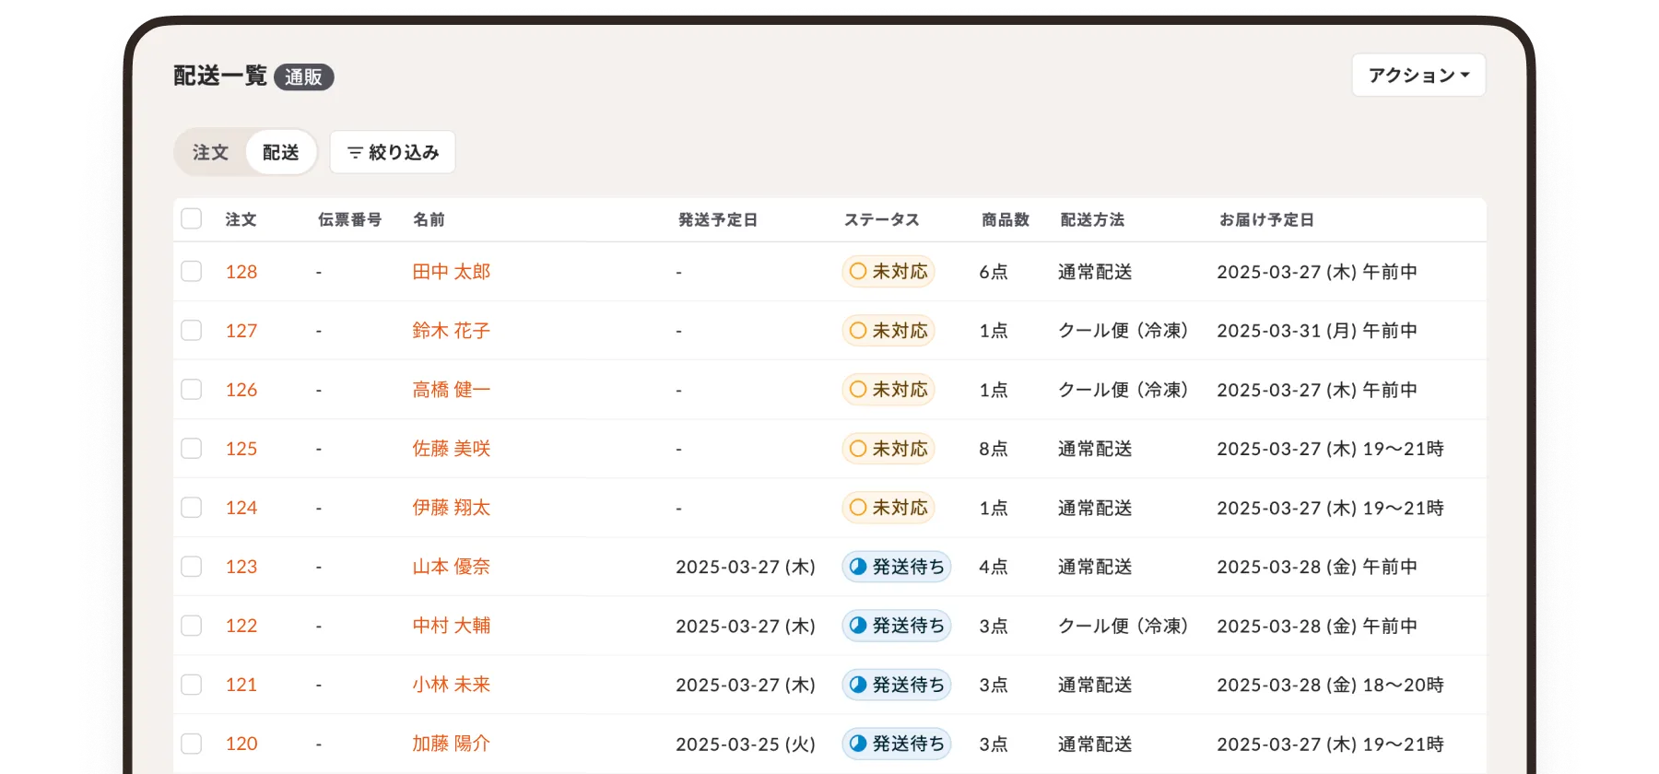Image resolution: width=1659 pixels, height=774 pixels.
Task: Click the 未対応 status icon for order 128
Action: point(858,272)
